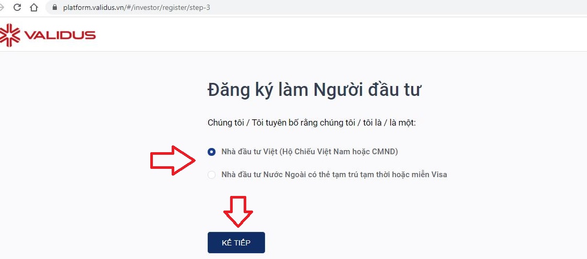Viewport: 587px width, 259px height.
Task: View site security via the padlock icon
Action: pos(55,7)
